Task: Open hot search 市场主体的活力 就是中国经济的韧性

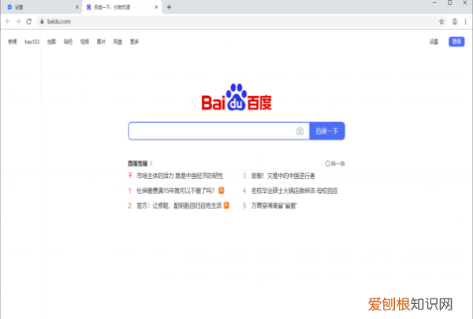Action: coord(180,176)
